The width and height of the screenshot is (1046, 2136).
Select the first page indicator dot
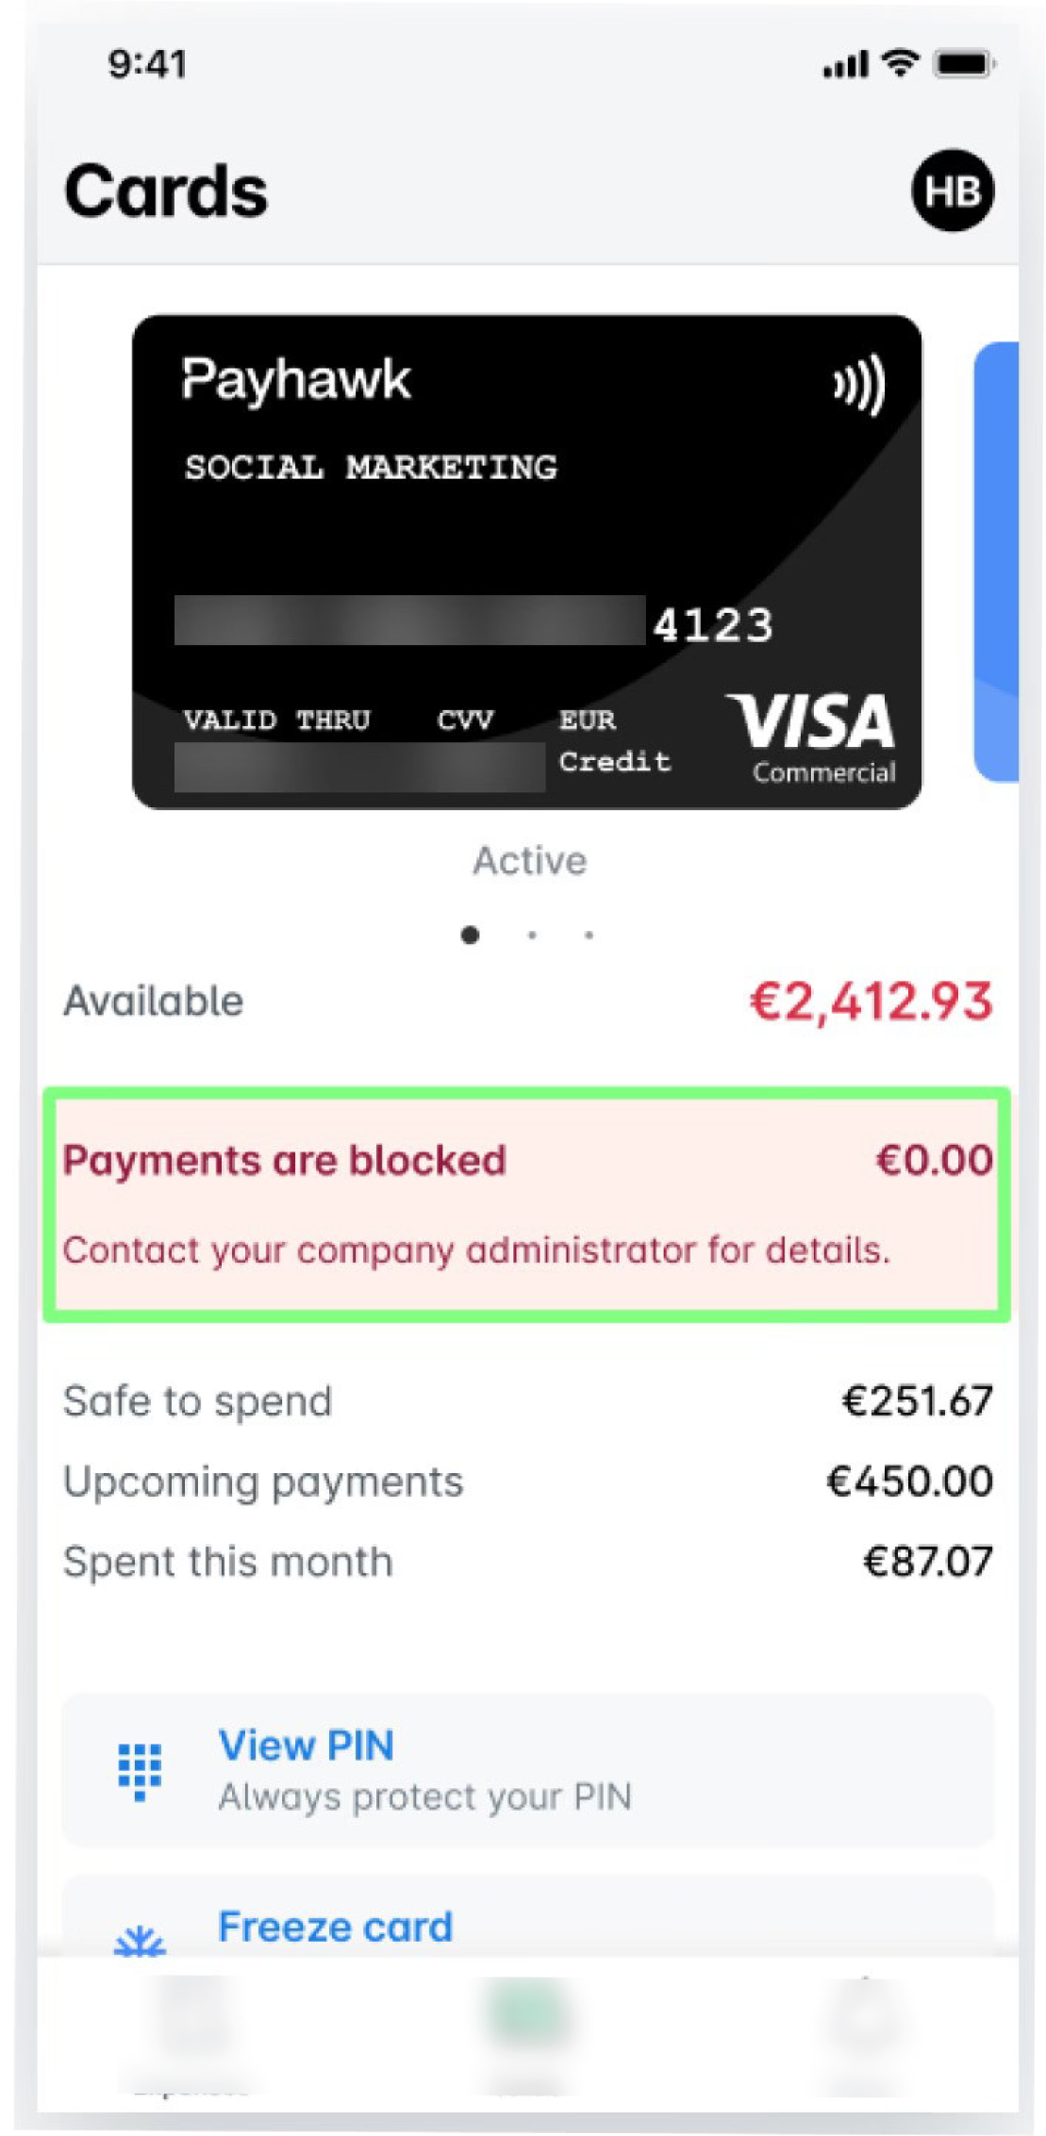[471, 935]
